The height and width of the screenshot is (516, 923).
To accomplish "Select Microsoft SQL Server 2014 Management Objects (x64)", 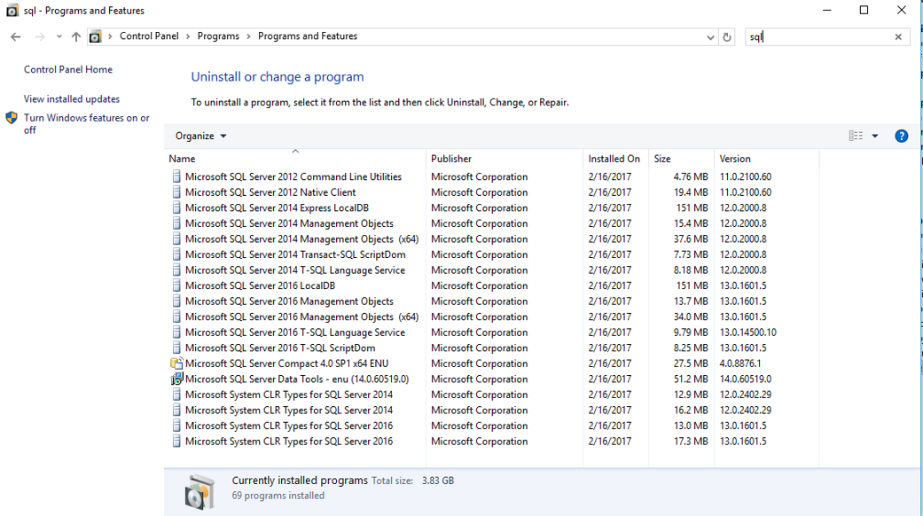I will pos(302,238).
